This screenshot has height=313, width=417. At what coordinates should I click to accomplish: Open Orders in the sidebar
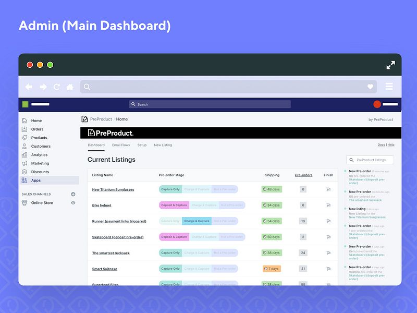[37, 129]
